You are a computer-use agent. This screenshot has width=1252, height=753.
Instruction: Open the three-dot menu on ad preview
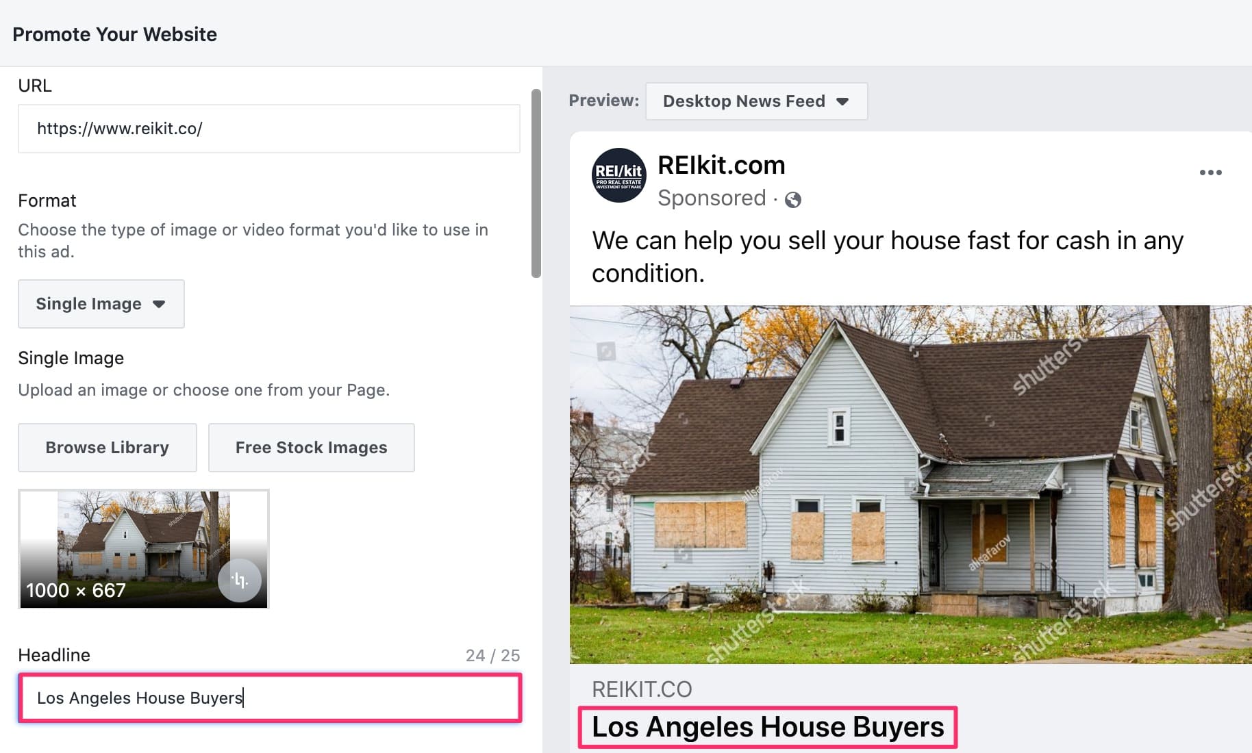click(x=1210, y=173)
